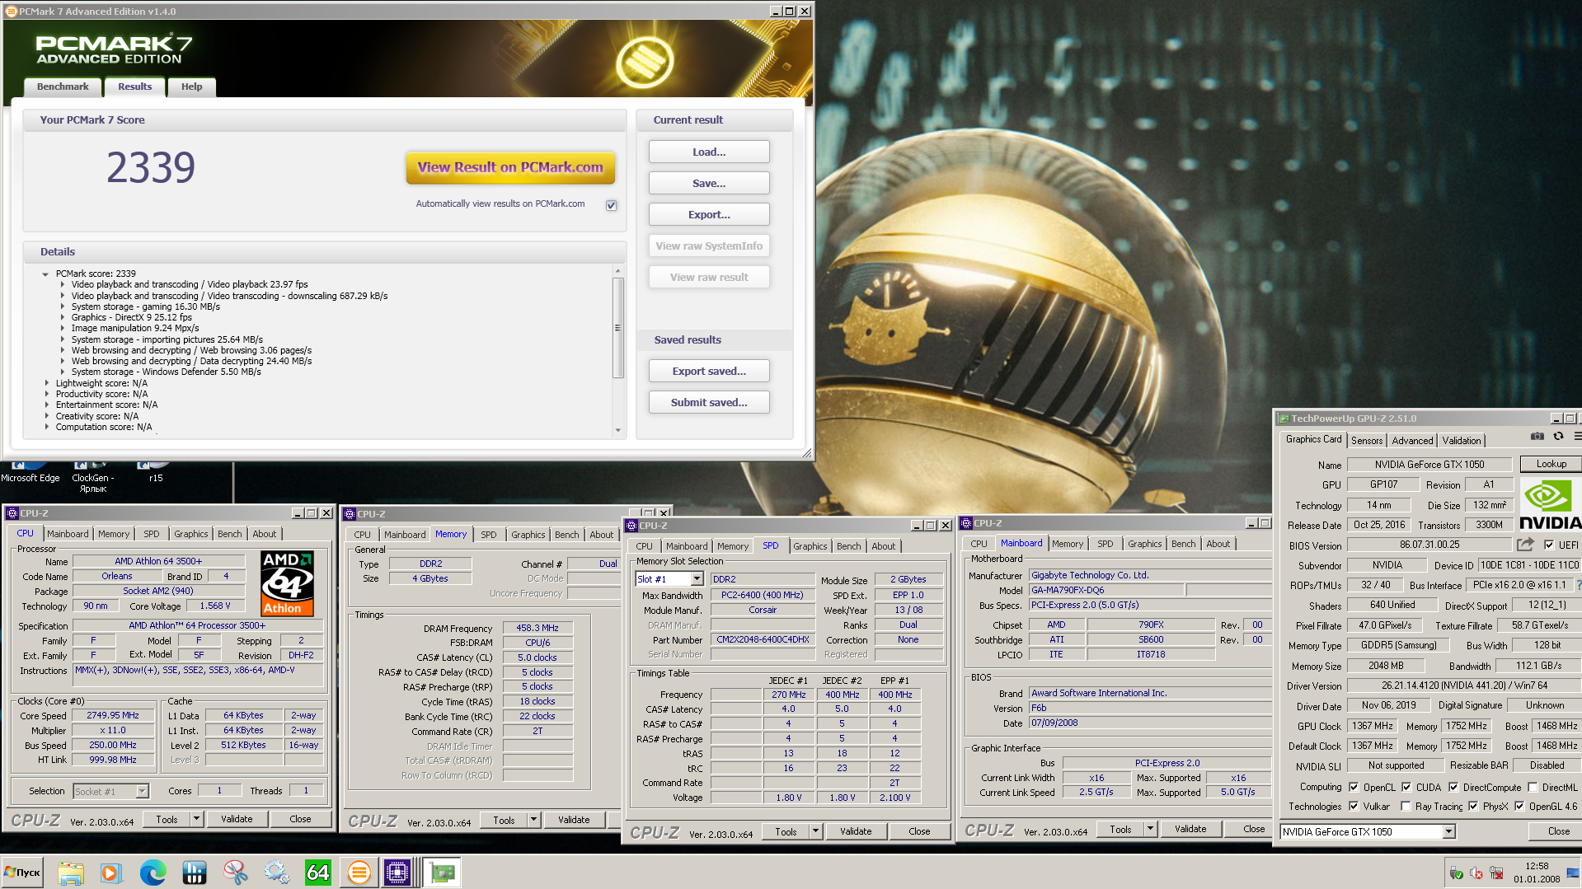Toggle UEFI checkbox in GPU-Z
Viewport: 1582px width, 889px height.
click(x=1549, y=545)
